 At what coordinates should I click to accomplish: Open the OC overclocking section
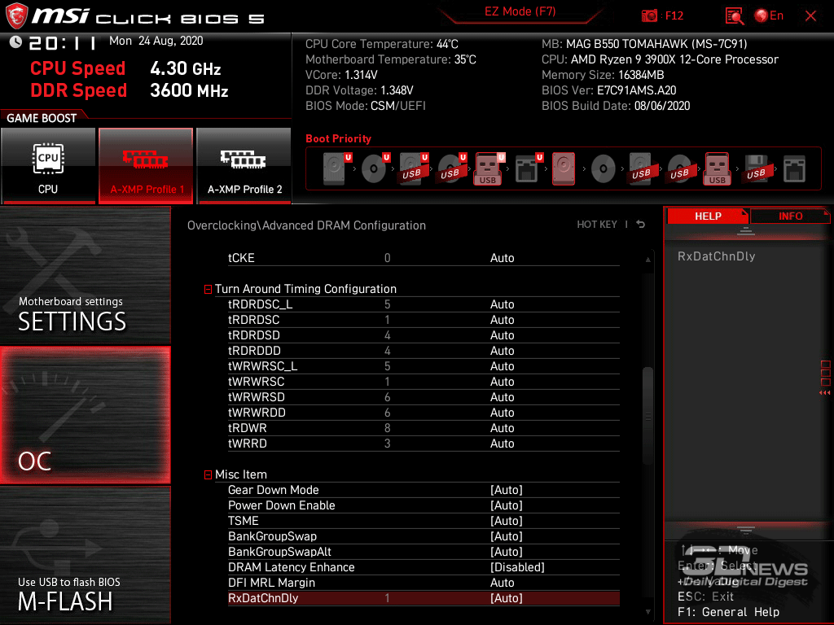[x=85, y=415]
